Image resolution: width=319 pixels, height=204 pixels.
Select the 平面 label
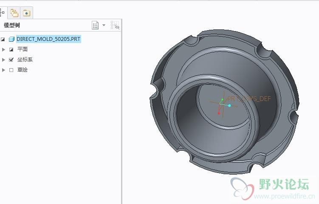point(23,49)
